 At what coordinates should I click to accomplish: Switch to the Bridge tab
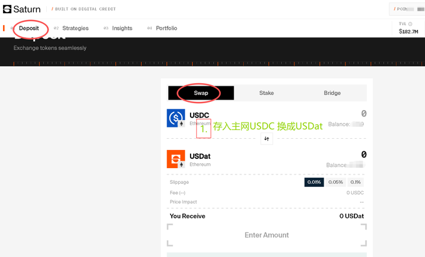click(332, 93)
